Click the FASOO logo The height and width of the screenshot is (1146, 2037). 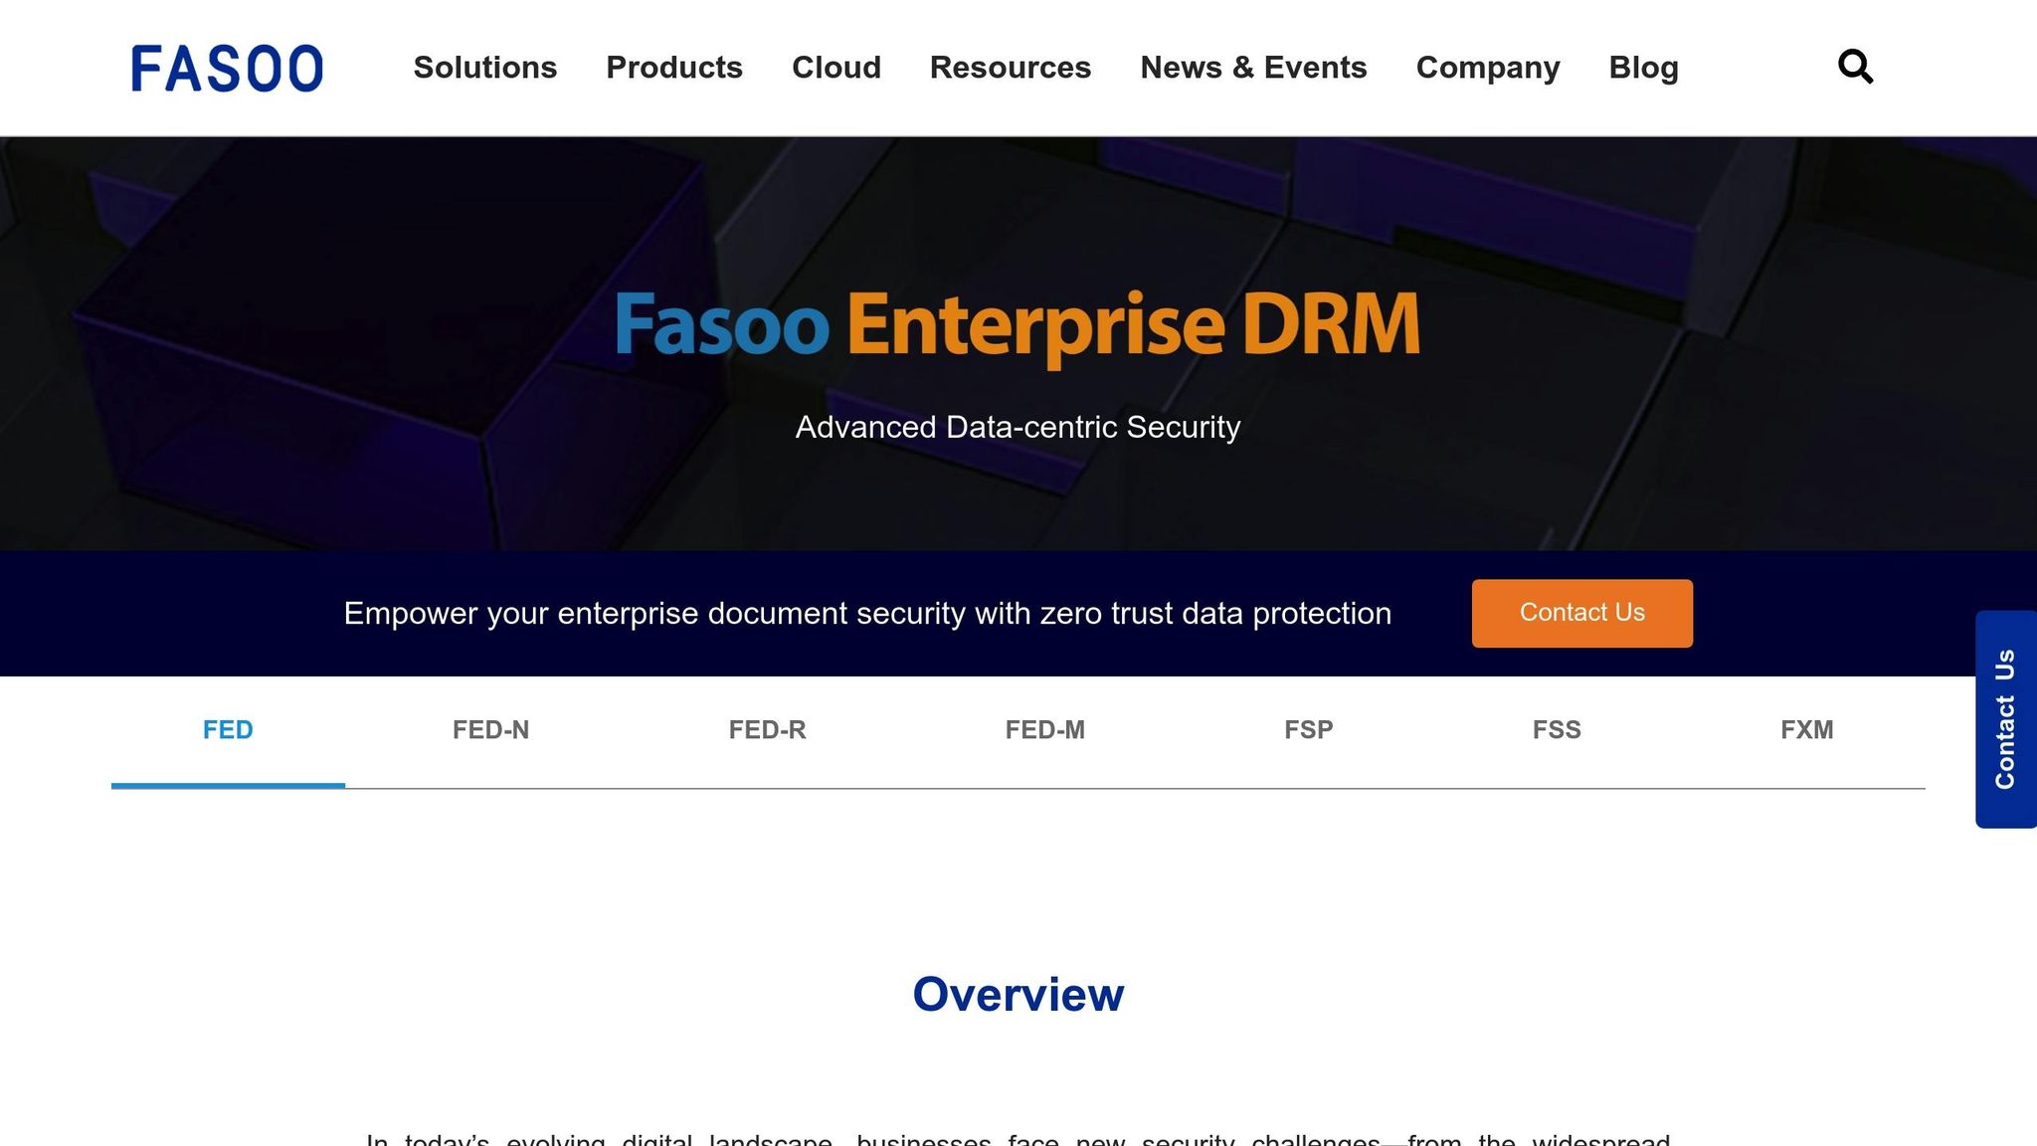click(x=227, y=68)
